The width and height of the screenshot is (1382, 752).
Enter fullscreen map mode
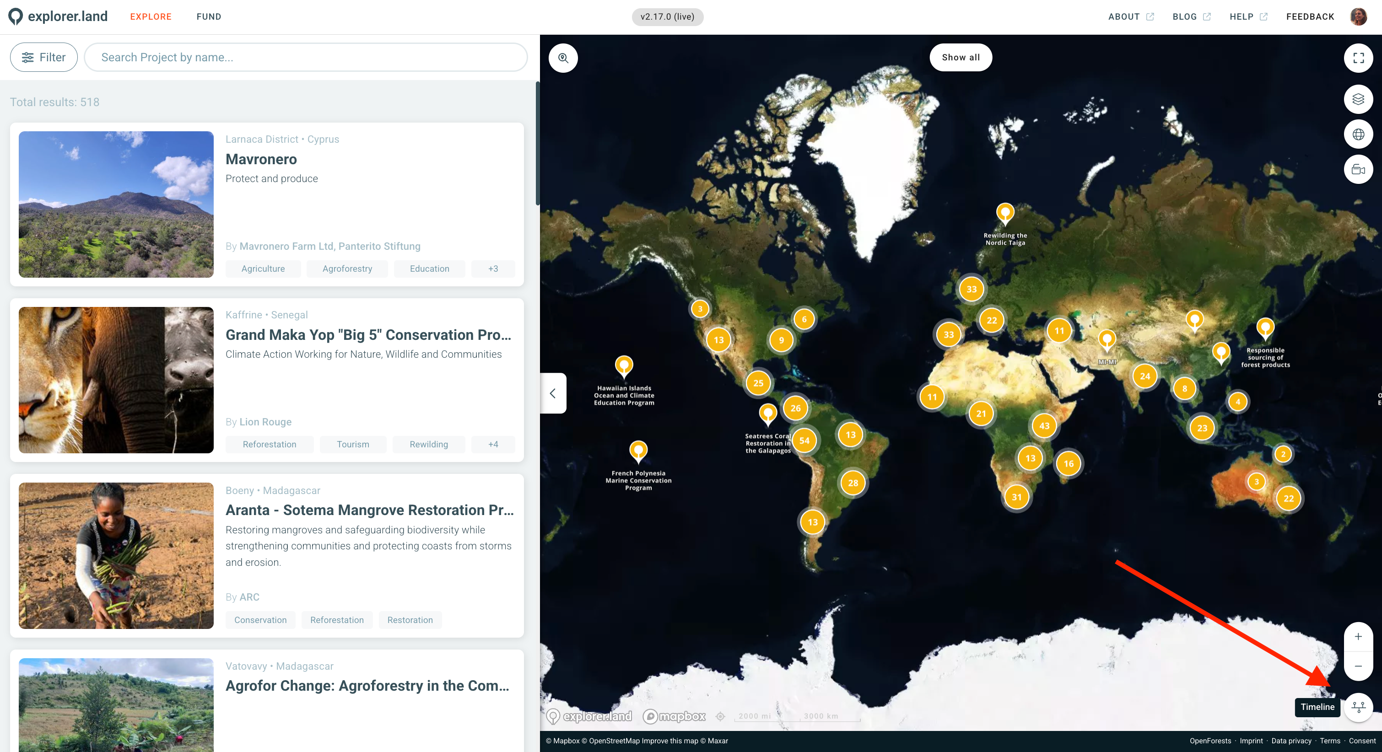pyautogui.click(x=1358, y=58)
